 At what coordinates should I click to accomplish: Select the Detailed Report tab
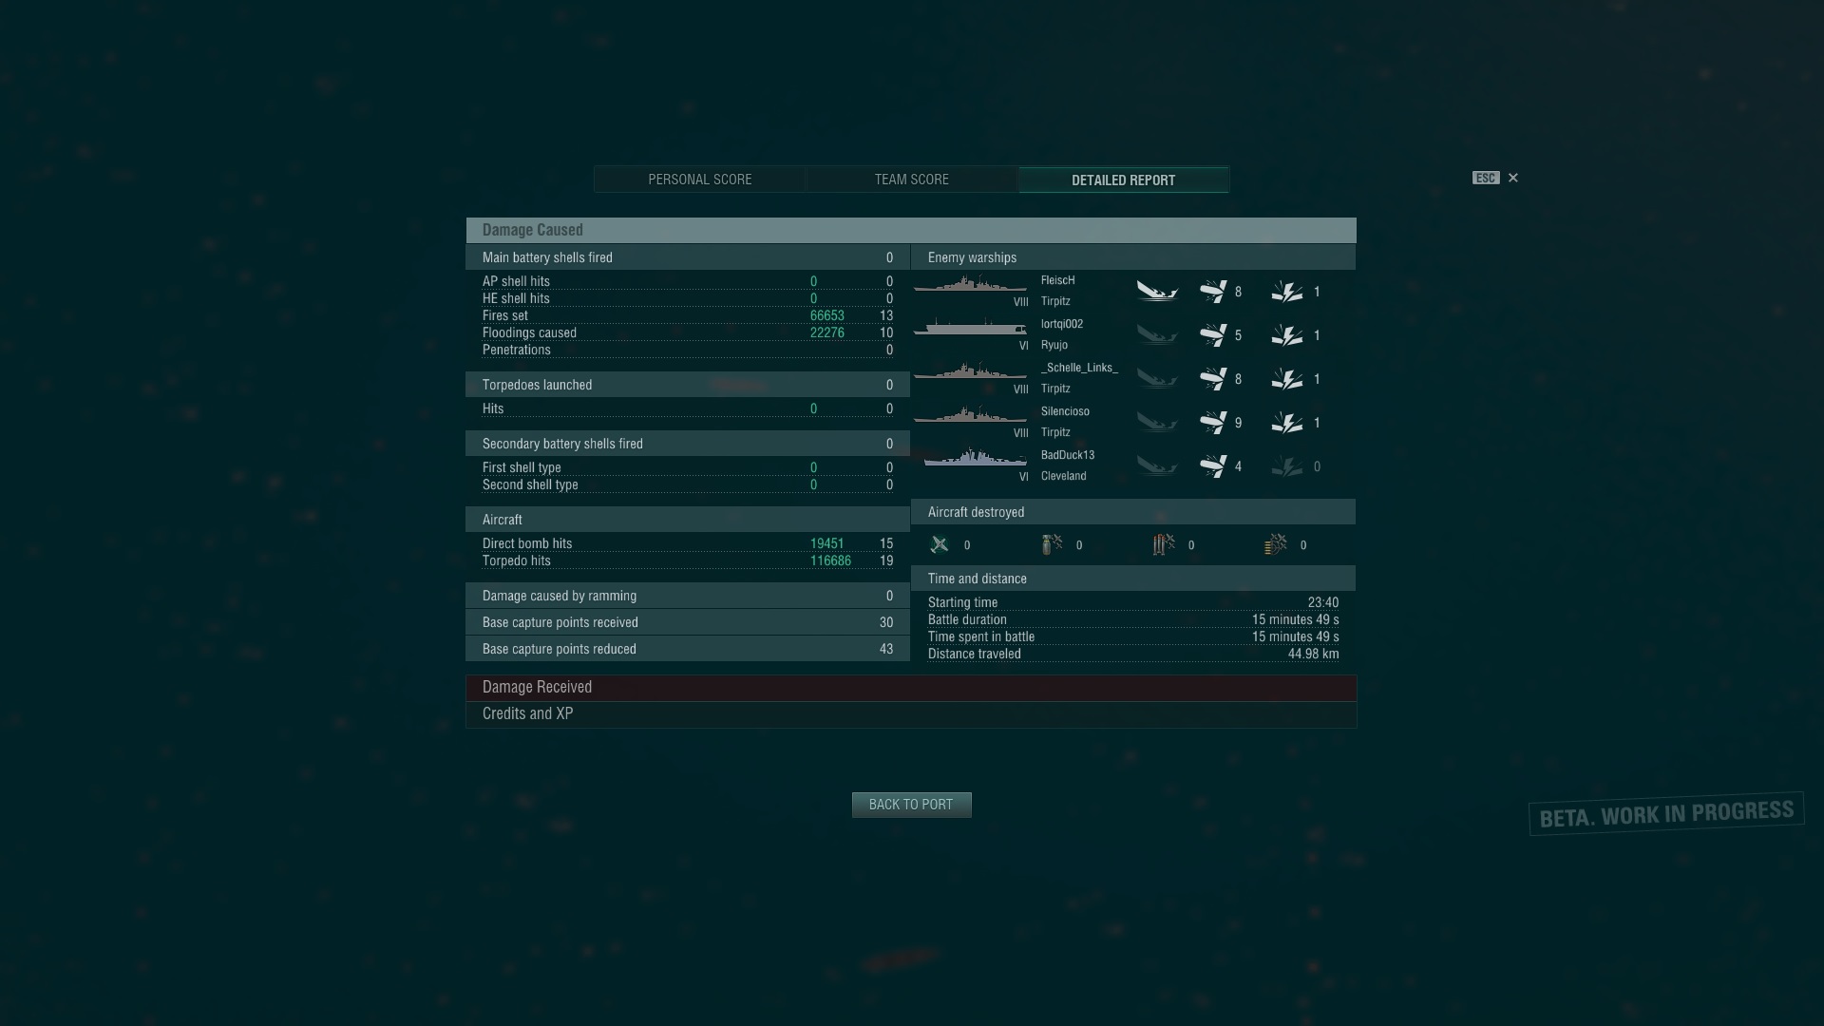point(1124,180)
